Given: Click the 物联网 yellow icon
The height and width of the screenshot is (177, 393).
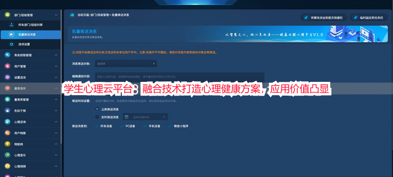Looking at the screenshot, I should pos(7,144).
